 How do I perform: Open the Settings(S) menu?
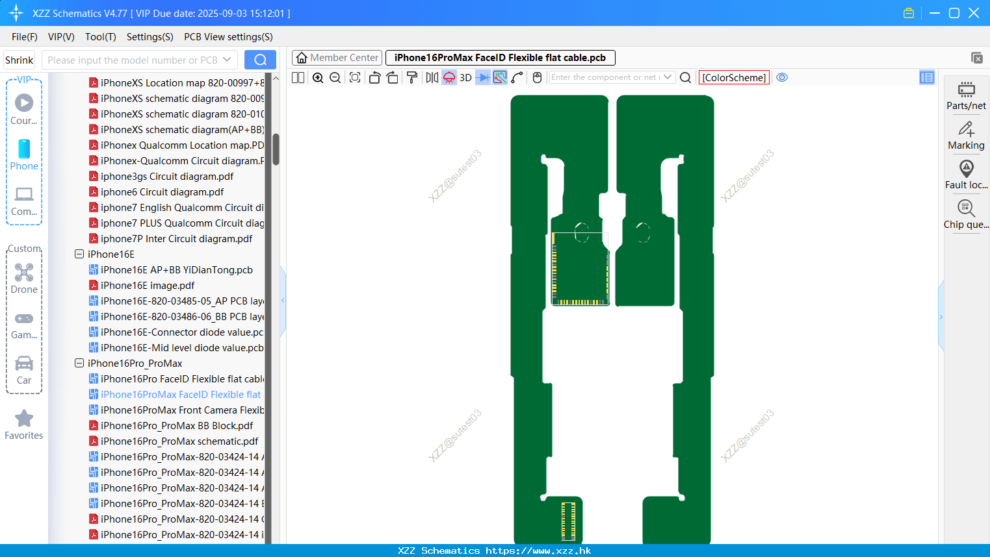tap(150, 37)
